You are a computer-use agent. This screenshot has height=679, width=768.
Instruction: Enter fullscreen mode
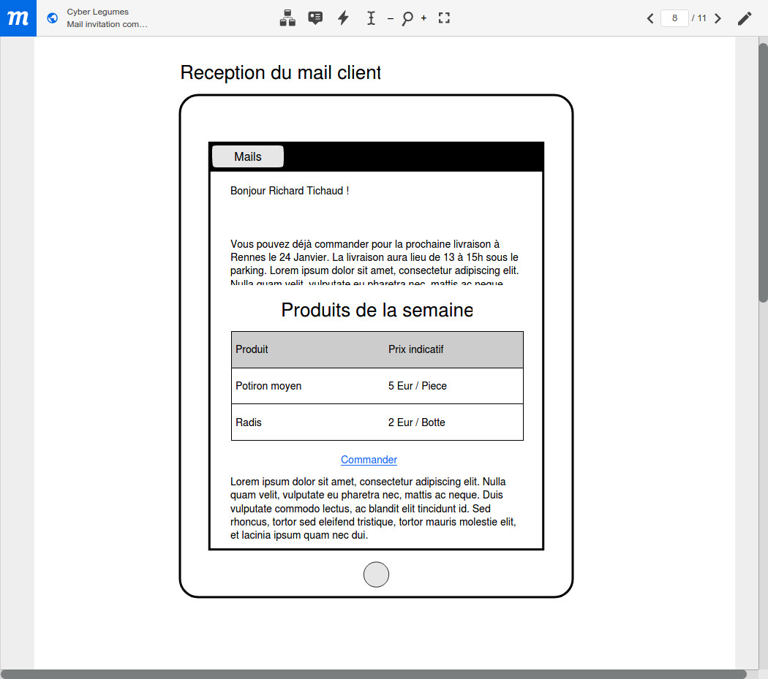click(444, 18)
